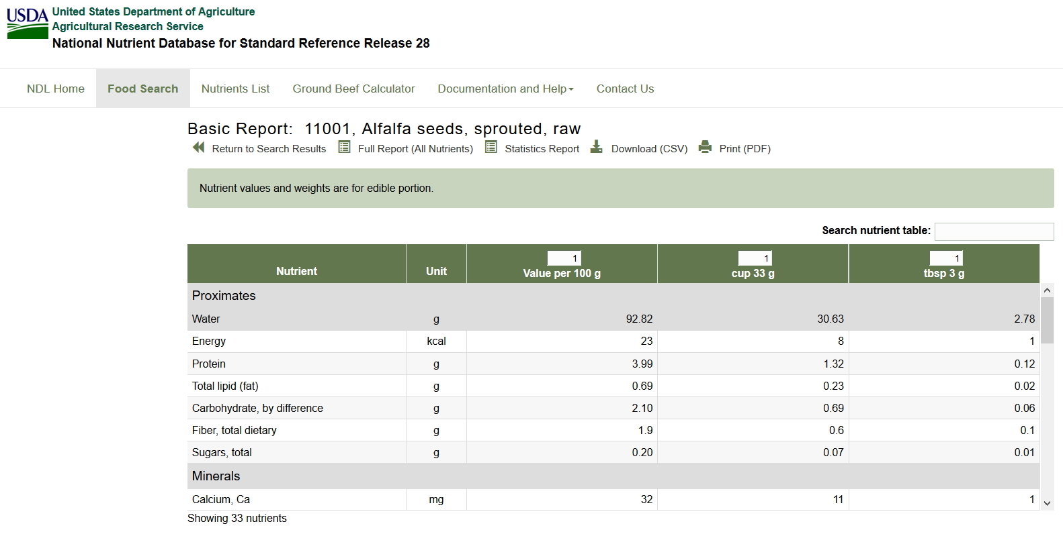Click the Download CSV icon
Viewport: 1063px width, 534px height.
pos(596,147)
